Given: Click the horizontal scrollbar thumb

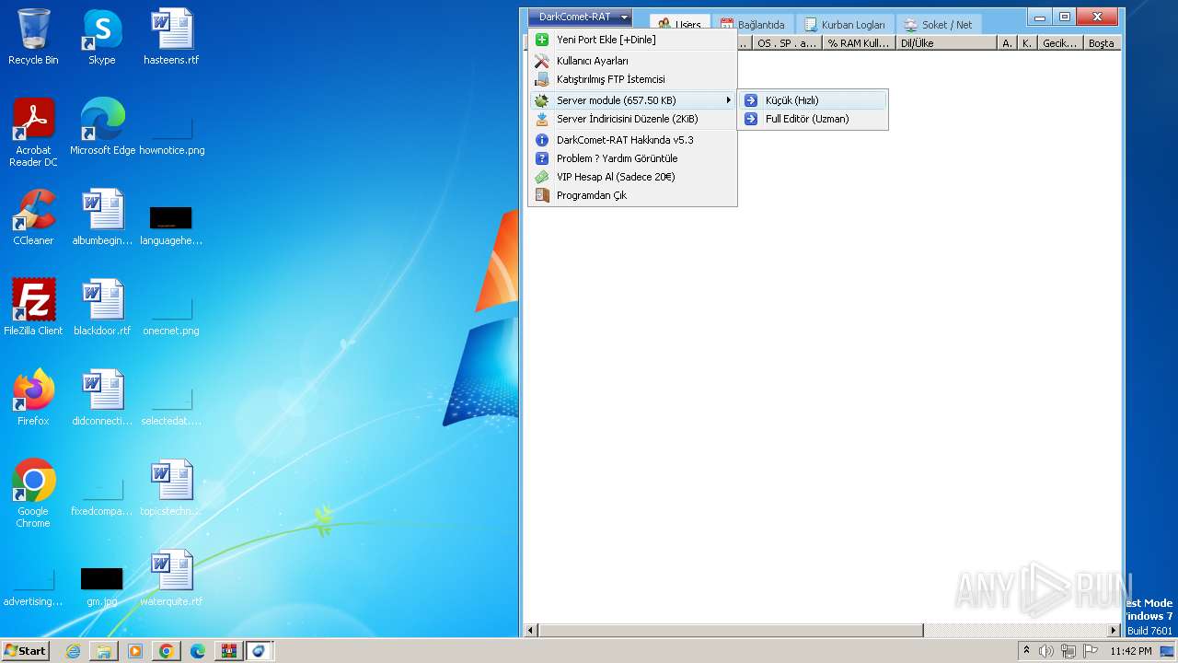Looking at the screenshot, I should coord(731,631).
